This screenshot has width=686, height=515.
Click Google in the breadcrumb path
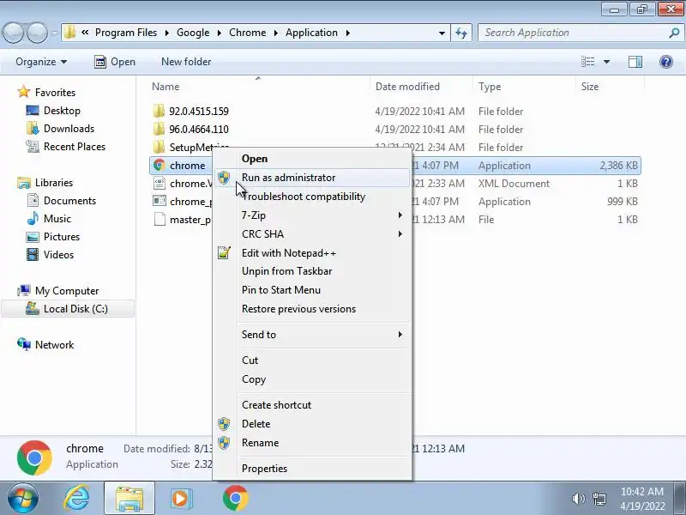point(193,33)
